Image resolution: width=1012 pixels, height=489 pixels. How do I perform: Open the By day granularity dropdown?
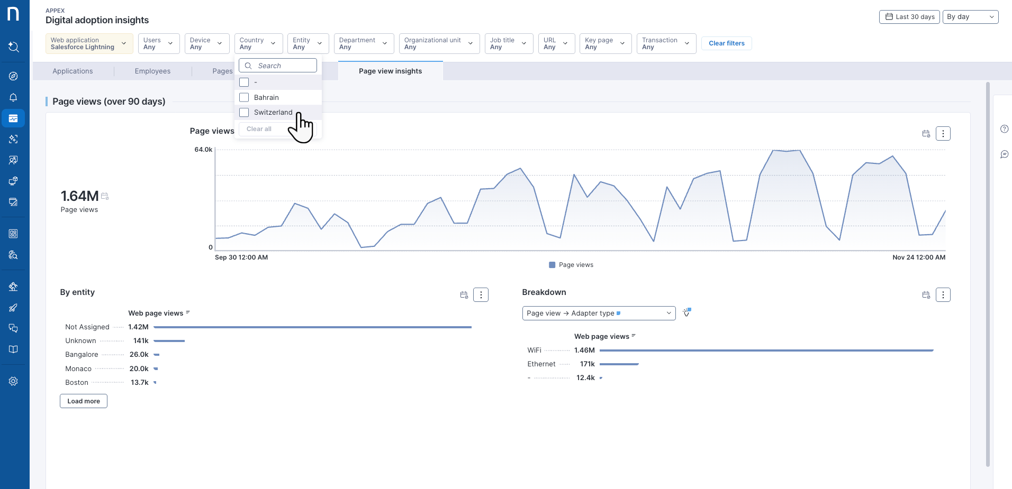pos(970,17)
